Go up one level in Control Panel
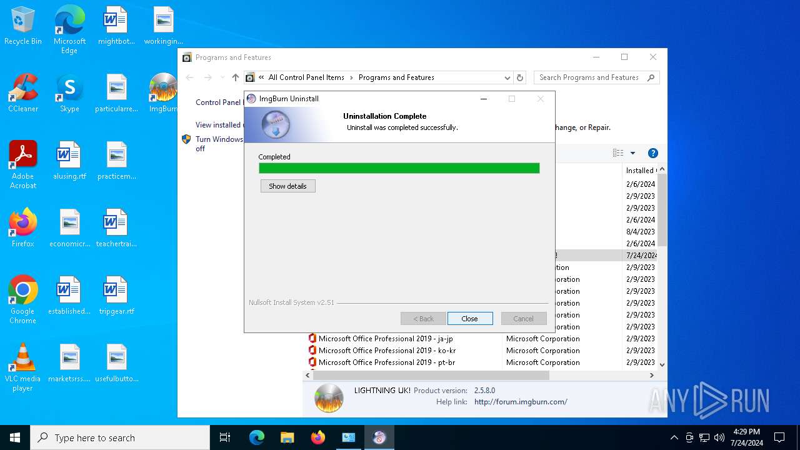 pyautogui.click(x=235, y=77)
